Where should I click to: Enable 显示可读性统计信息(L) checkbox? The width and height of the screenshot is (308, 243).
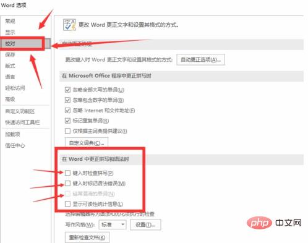coord(67,204)
